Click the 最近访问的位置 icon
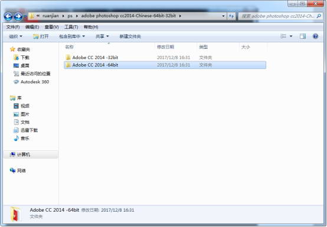The image size is (327, 227). coord(16,74)
